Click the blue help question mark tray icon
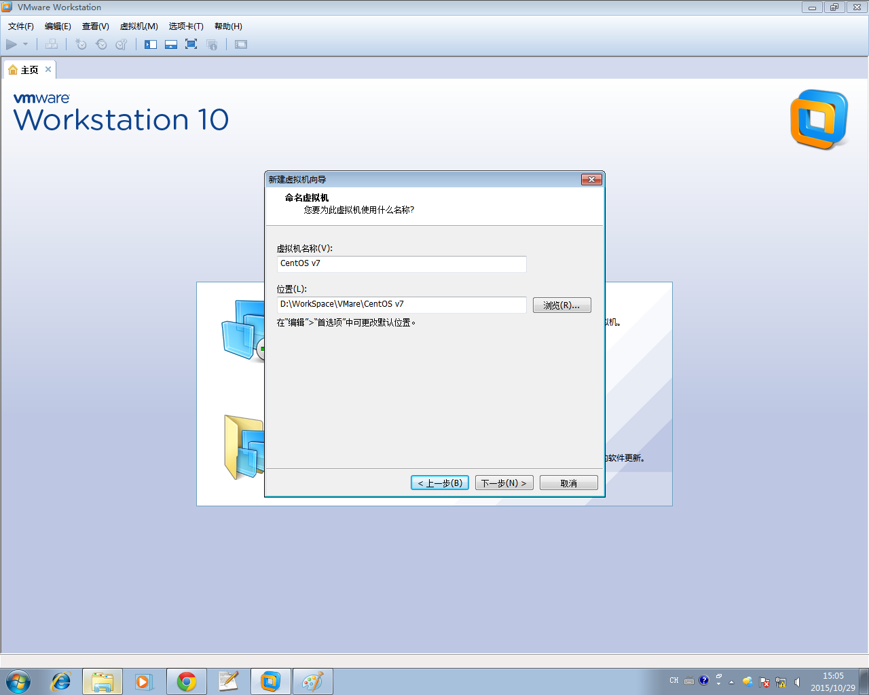Image resolution: width=869 pixels, height=695 pixels. pos(704,680)
